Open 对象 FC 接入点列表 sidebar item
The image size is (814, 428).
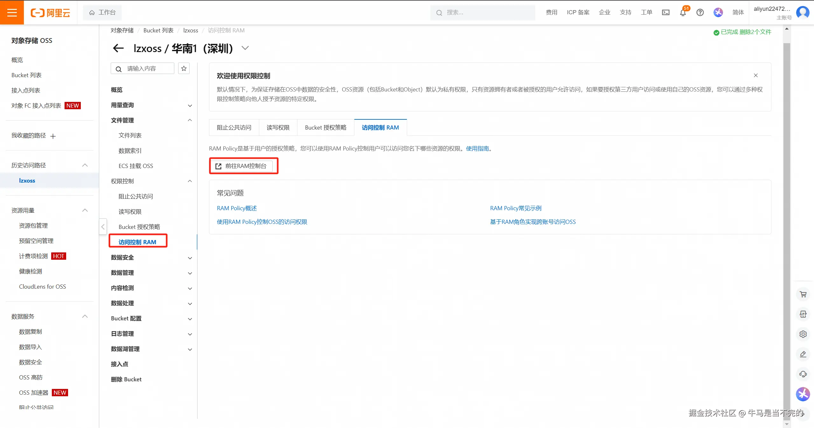pyautogui.click(x=36, y=106)
